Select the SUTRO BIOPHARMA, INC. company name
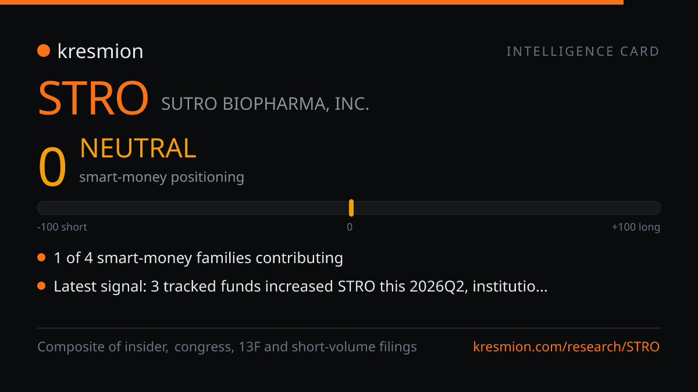Image resolution: width=698 pixels, height=392 pixels. 265,104
